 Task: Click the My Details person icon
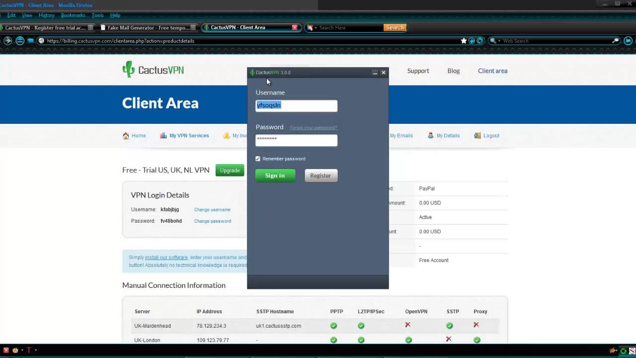coord(431,135)
